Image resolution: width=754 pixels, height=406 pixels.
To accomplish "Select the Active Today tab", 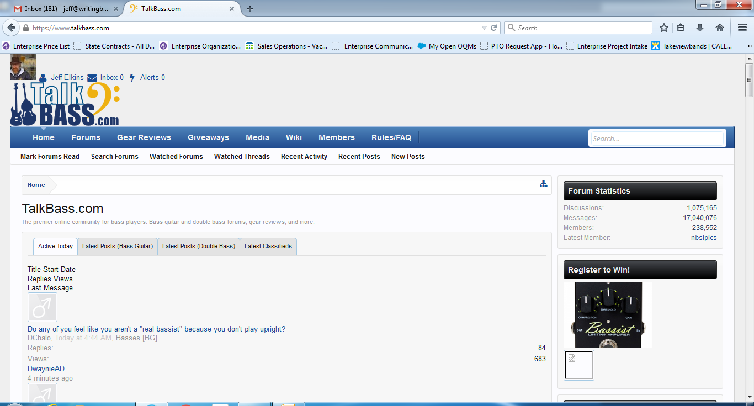I will (x=55, y=247).
